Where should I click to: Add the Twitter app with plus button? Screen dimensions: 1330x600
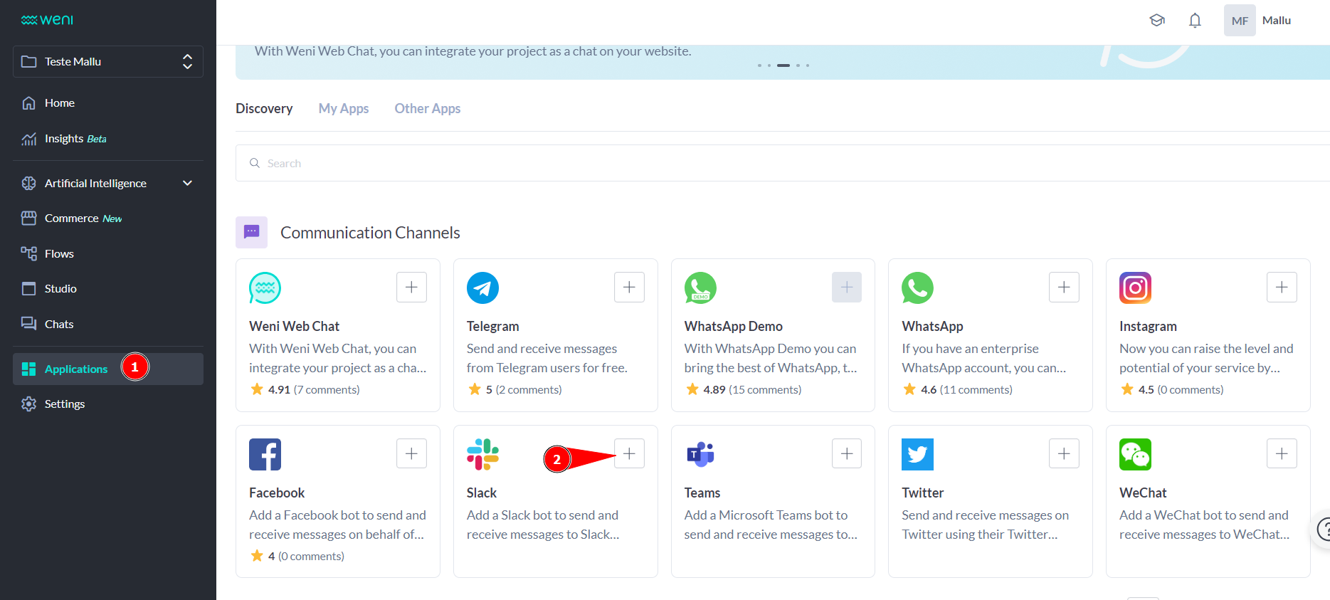pos(1064,454)
